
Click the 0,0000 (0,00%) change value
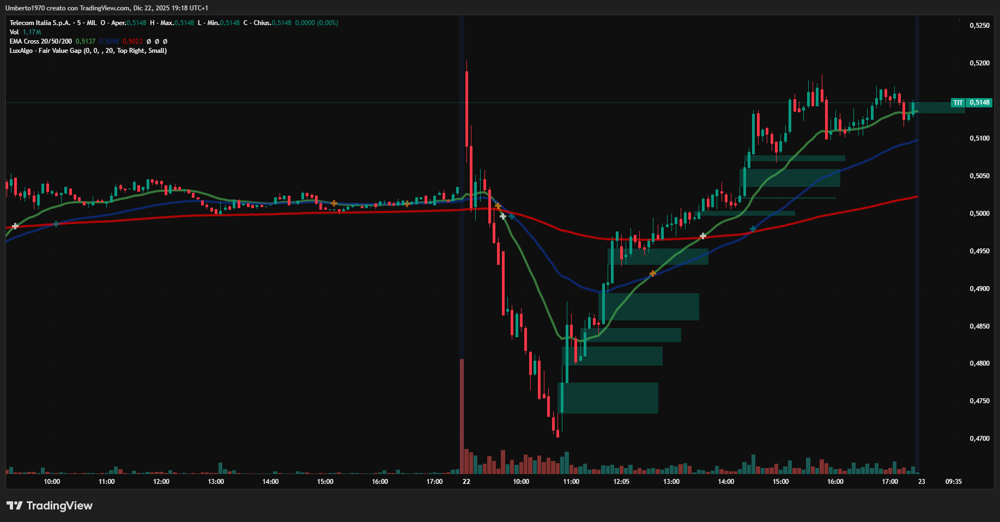coord(317,23)
